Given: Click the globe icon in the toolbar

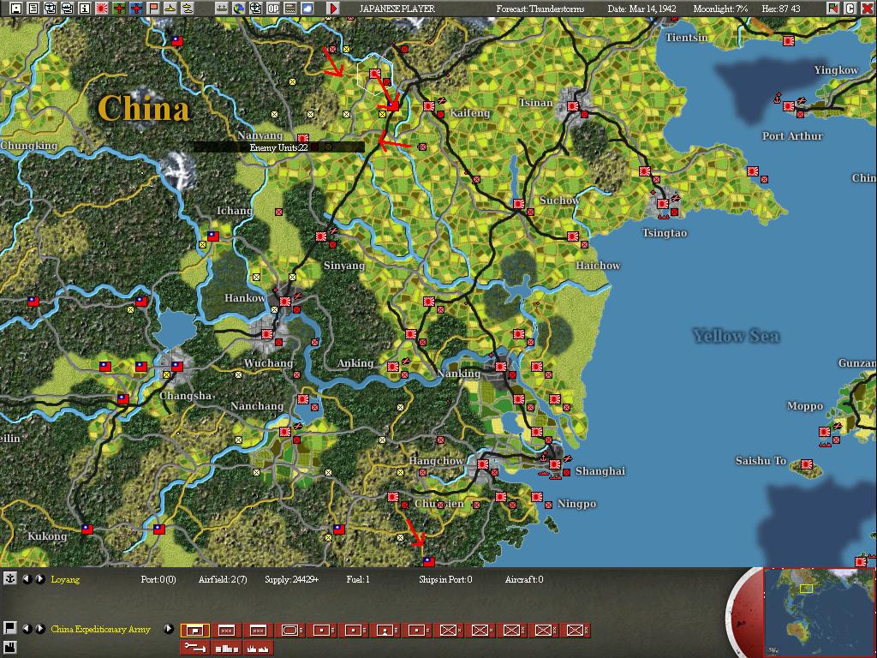Looking at the screenshot, I should 239,9.
